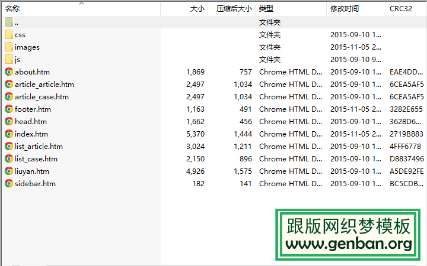Select the head.htm entry

(31, 121)
